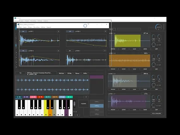This screenshot has height=135, width=180.
Task: Click Assign button under Layer 4 waveform
Action: (145, 109)
